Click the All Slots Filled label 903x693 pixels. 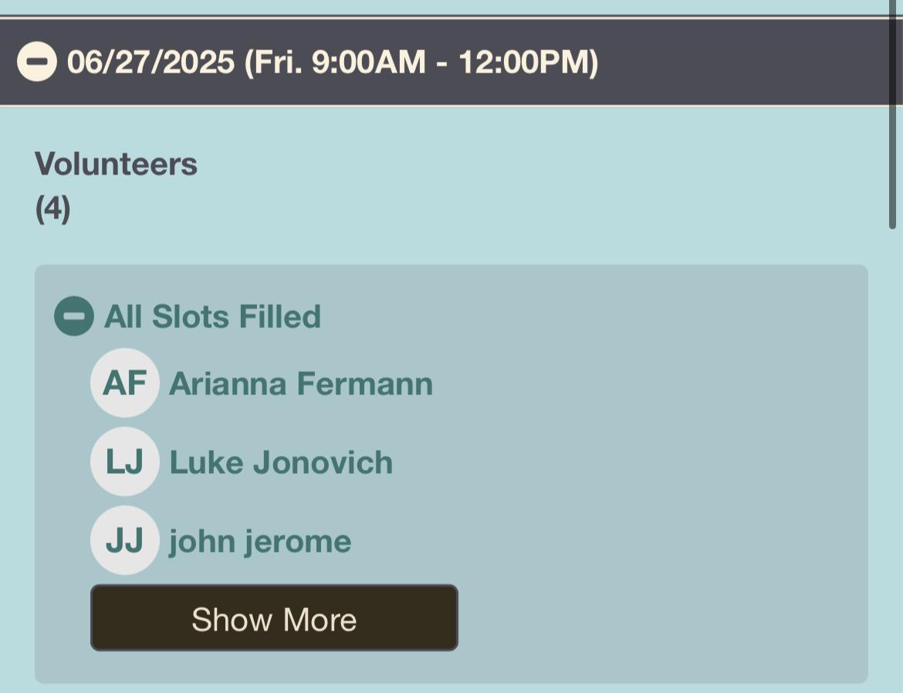[x=212, y=316]
